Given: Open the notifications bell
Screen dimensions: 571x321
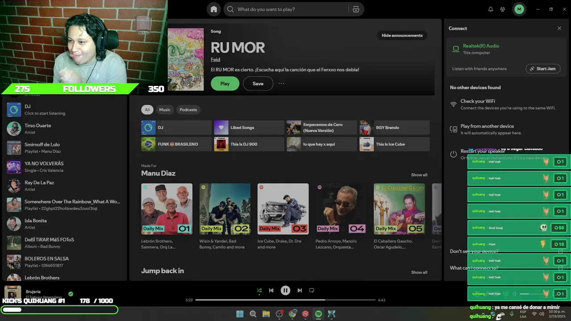Looking at the screenshot, I should click(491, 9).
